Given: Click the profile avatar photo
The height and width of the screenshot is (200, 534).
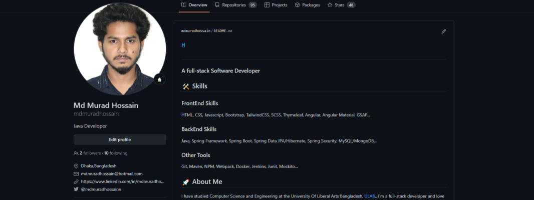Looking at the screenshot, I should point(120,48).
